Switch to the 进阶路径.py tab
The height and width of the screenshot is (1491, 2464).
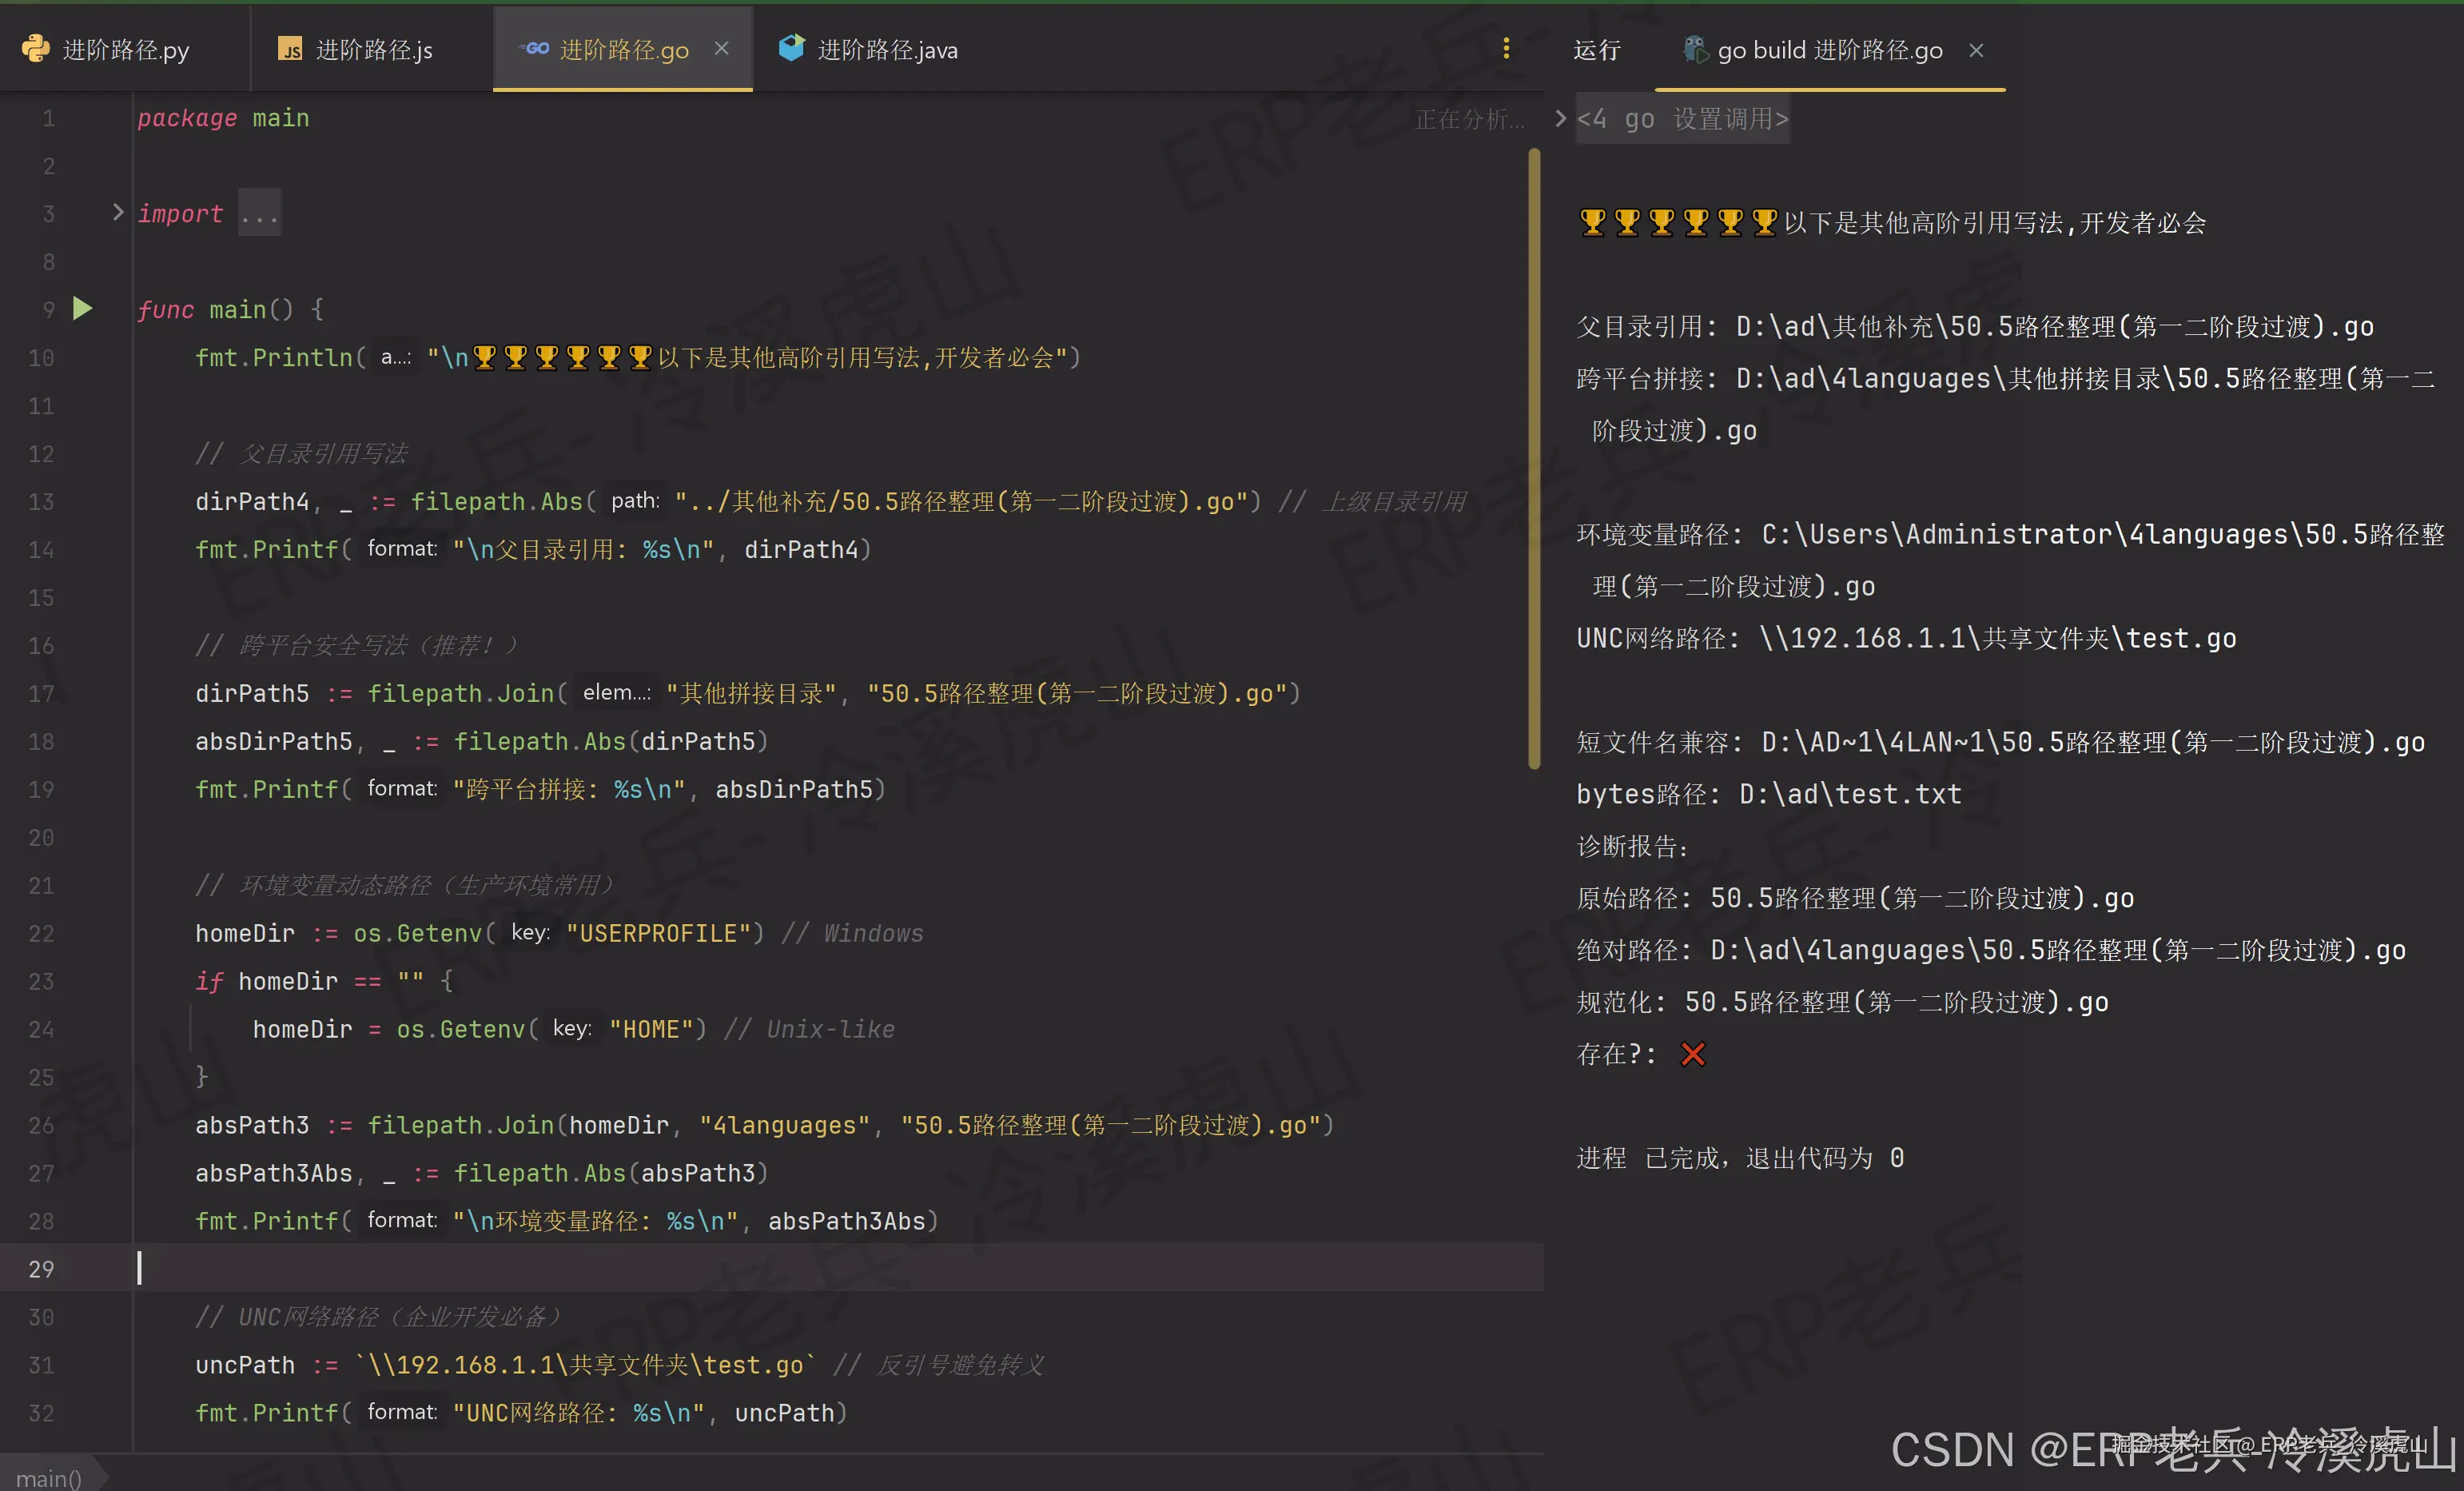coord(125,50)
